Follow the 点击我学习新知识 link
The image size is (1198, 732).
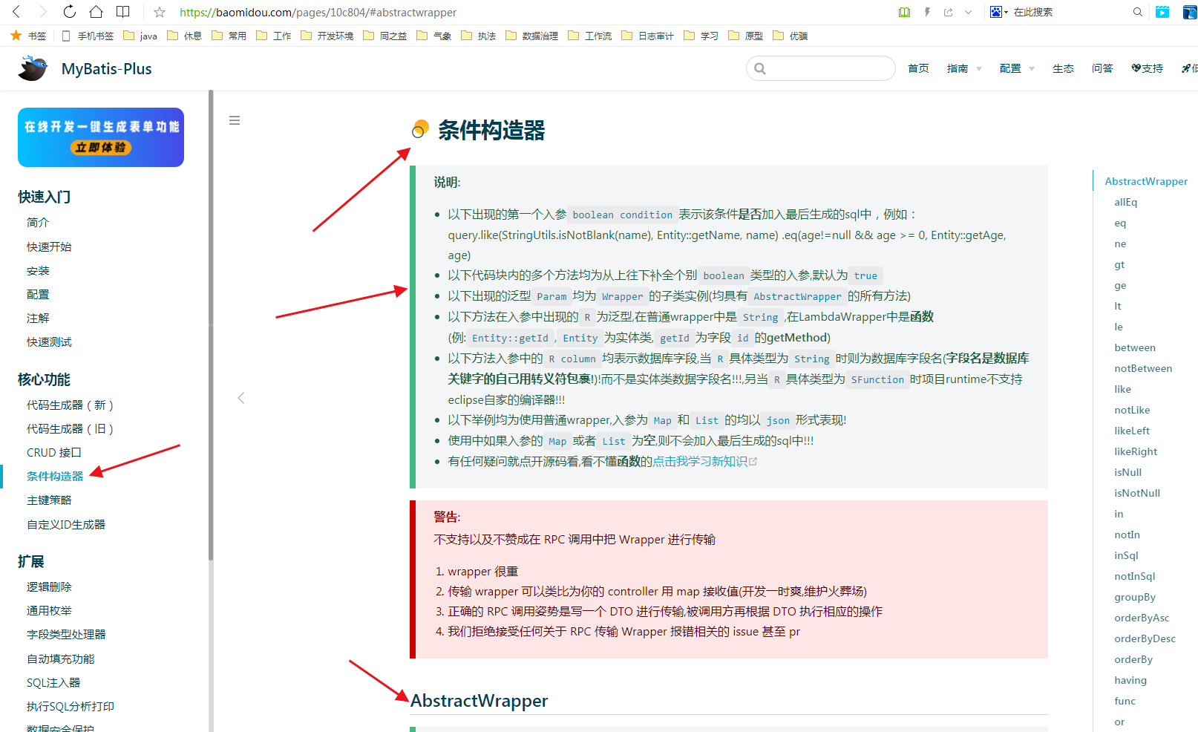[x=700, y=462]
